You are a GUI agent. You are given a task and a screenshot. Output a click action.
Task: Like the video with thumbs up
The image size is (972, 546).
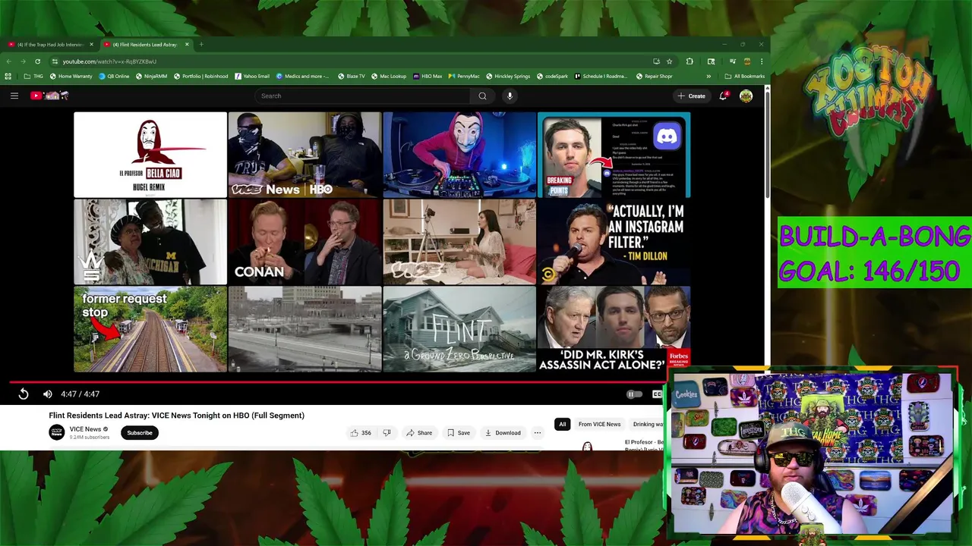coord(360,433)
